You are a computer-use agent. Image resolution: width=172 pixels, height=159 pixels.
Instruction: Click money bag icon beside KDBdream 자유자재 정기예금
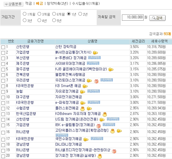tap(105, 114)
